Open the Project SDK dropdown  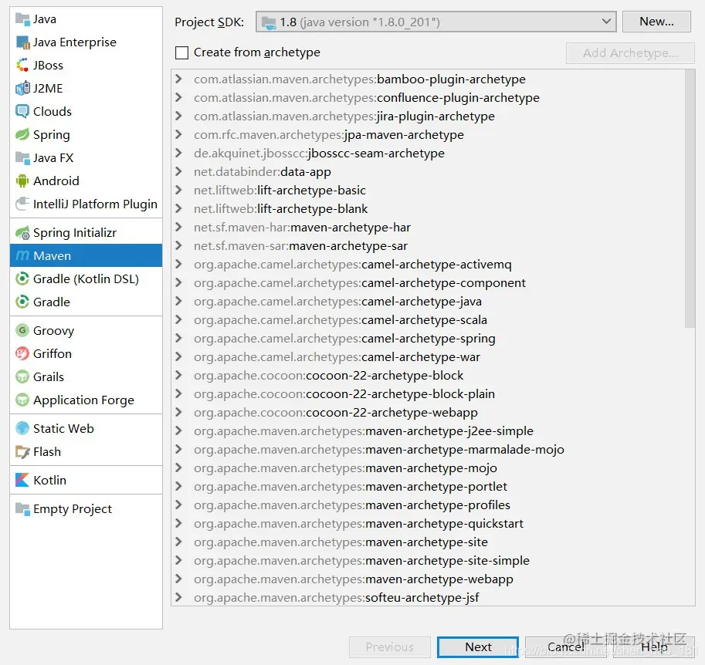pyautogui.click(x=436, y=22)
